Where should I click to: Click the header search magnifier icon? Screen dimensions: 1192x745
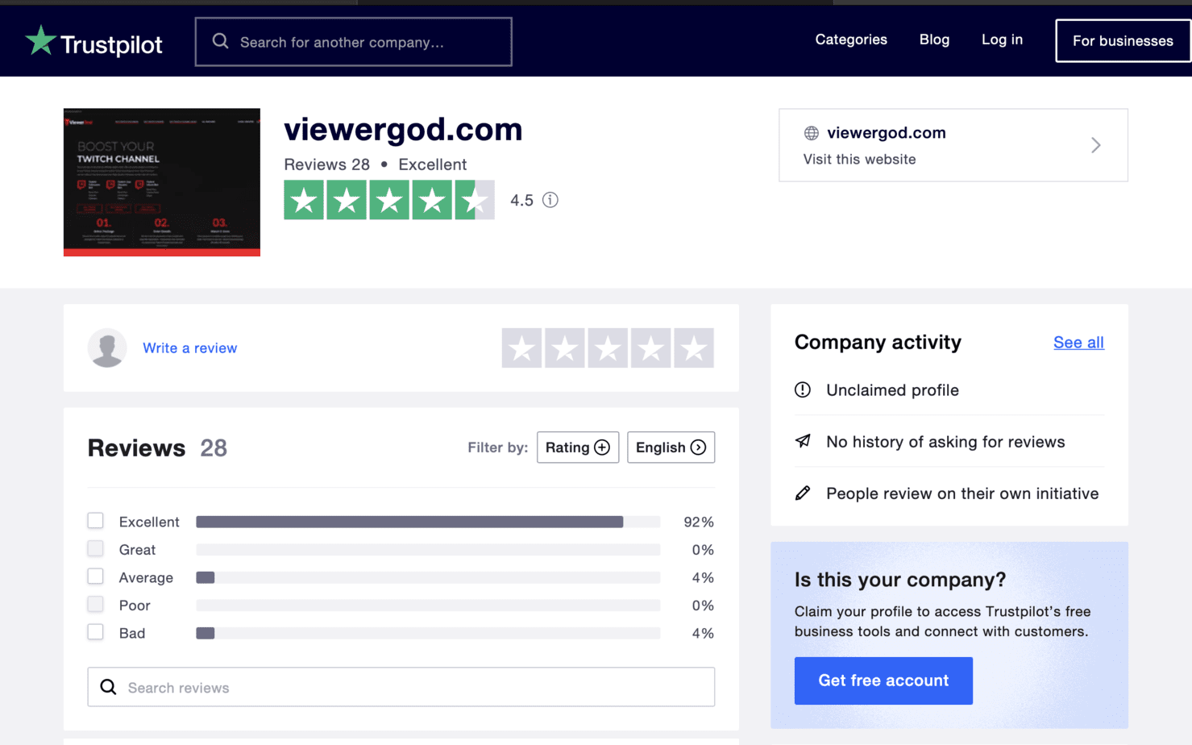[220, 41]
